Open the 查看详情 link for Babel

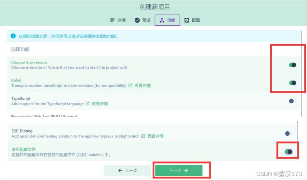coord(142,85)
